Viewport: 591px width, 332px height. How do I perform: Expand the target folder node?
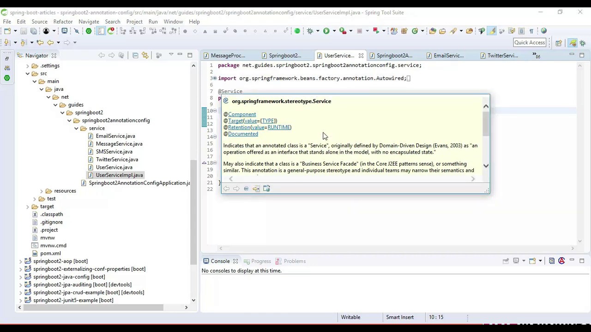coord(28,207)
